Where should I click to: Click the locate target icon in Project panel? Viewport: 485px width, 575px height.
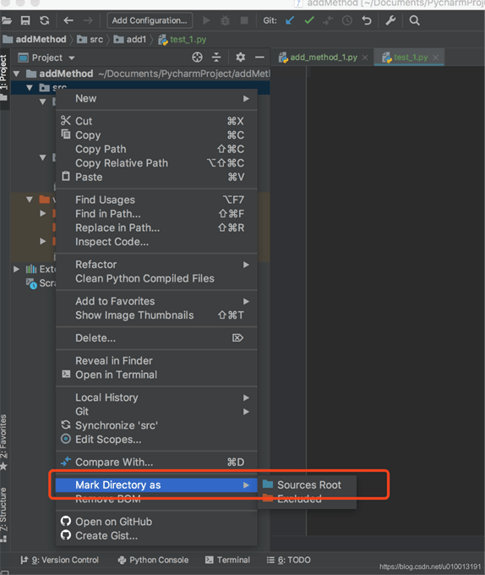pos(197,57)
